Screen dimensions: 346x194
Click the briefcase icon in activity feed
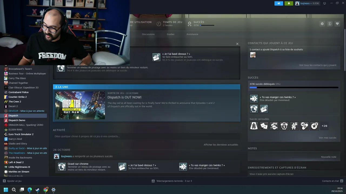click(122, 167)
